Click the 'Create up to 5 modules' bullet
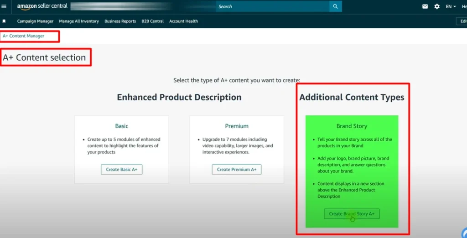The image size is (467, 238). (x=124, y=145)
